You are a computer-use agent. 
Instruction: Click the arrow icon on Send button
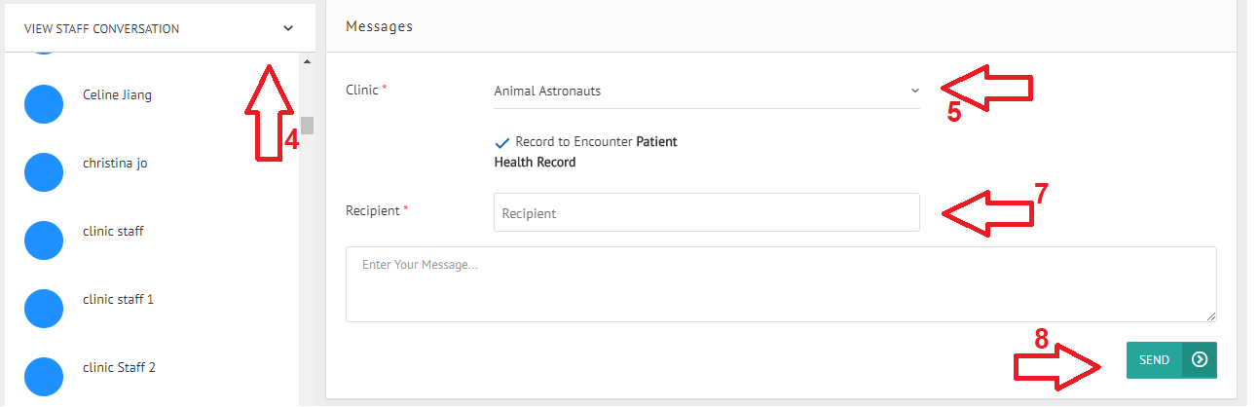1200,359
